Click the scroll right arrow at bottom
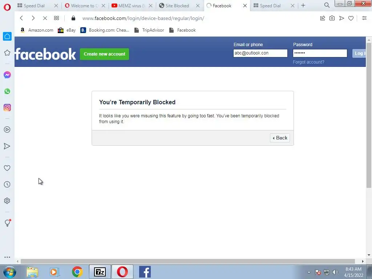This screenshot has height=279, width=372. point(363,261)
